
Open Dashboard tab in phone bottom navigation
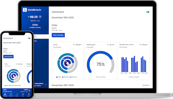point(5,95)
